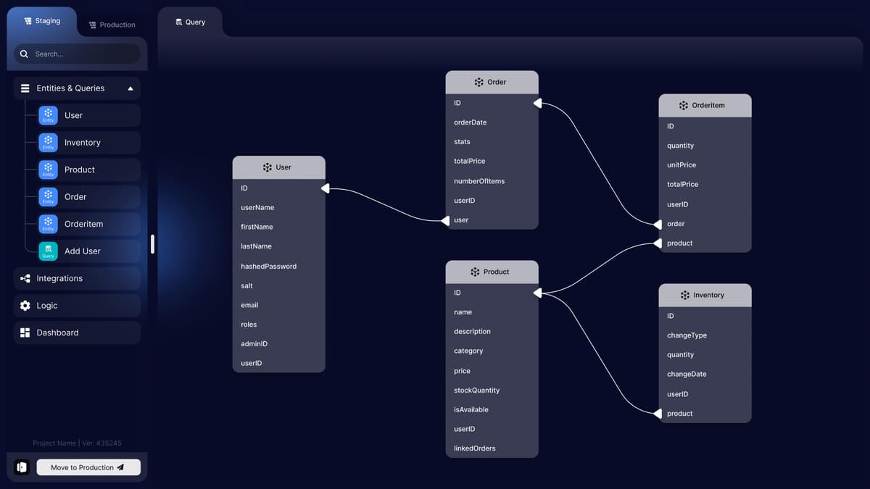Click the Logic gear icon
The width and height of the screenshot is (870, 489).
click(25, 306)
